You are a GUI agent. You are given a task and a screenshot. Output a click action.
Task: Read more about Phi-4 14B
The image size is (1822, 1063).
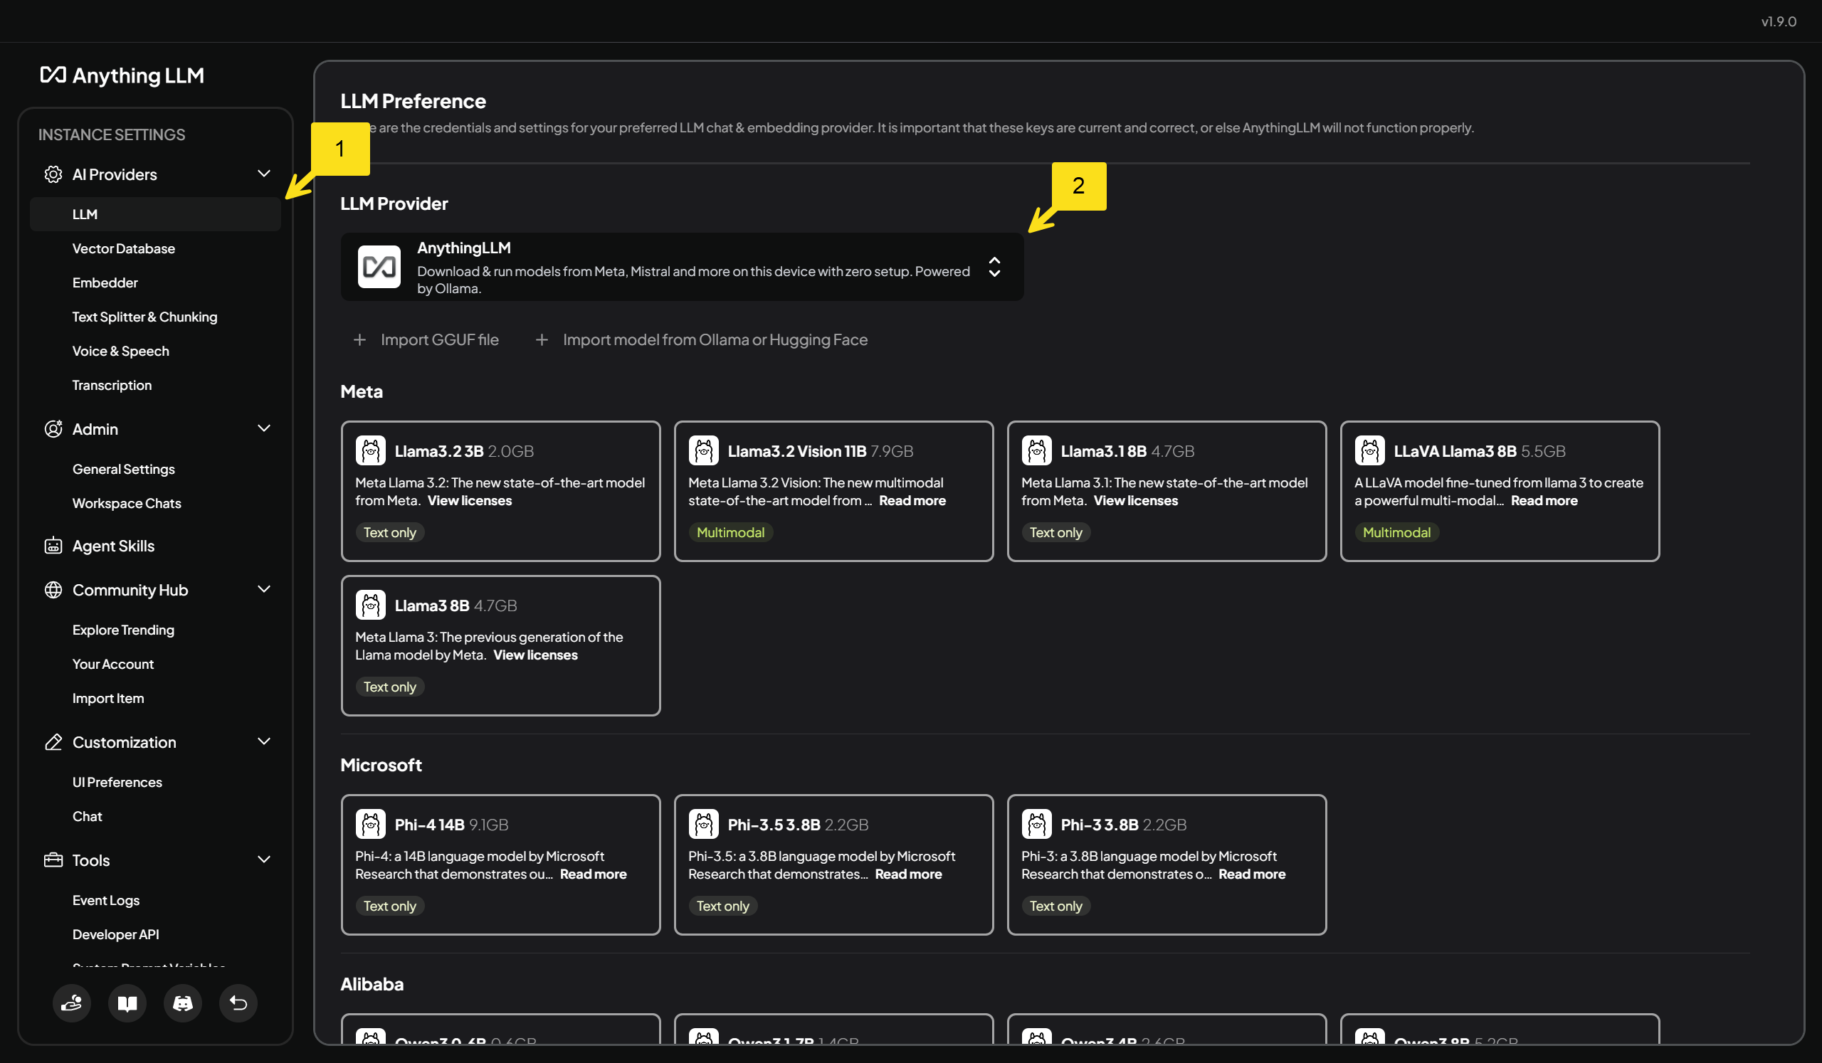[x=593, y=874]
